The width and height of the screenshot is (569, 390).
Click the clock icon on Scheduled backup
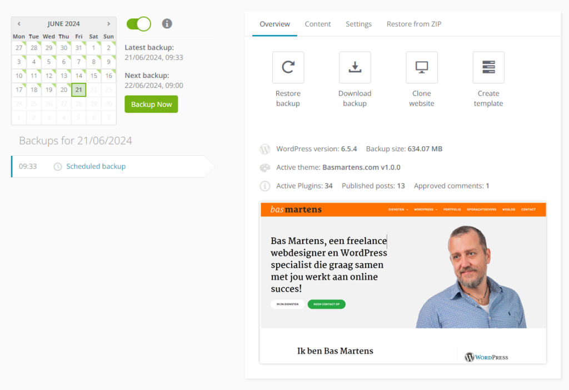(x=58, y=166)
